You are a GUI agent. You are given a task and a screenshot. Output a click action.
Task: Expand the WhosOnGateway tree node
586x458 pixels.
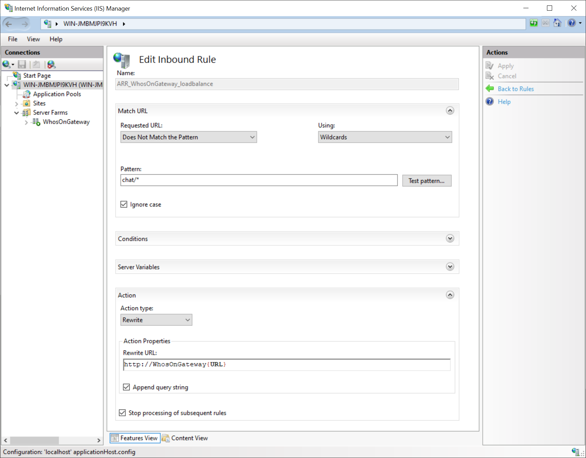point(26,122)
